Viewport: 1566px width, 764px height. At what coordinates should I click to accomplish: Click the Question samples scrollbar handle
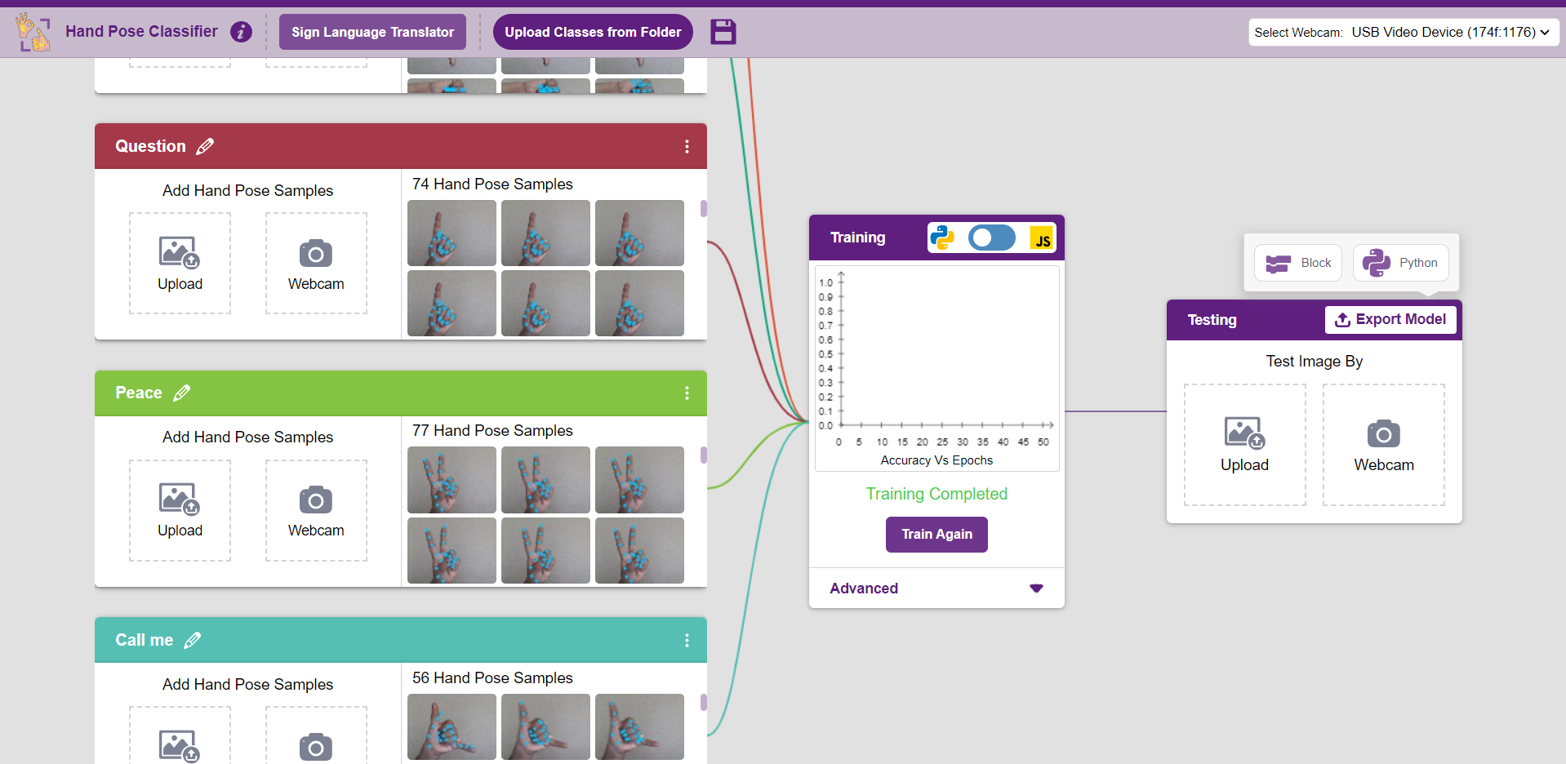(x=704, y=209)
